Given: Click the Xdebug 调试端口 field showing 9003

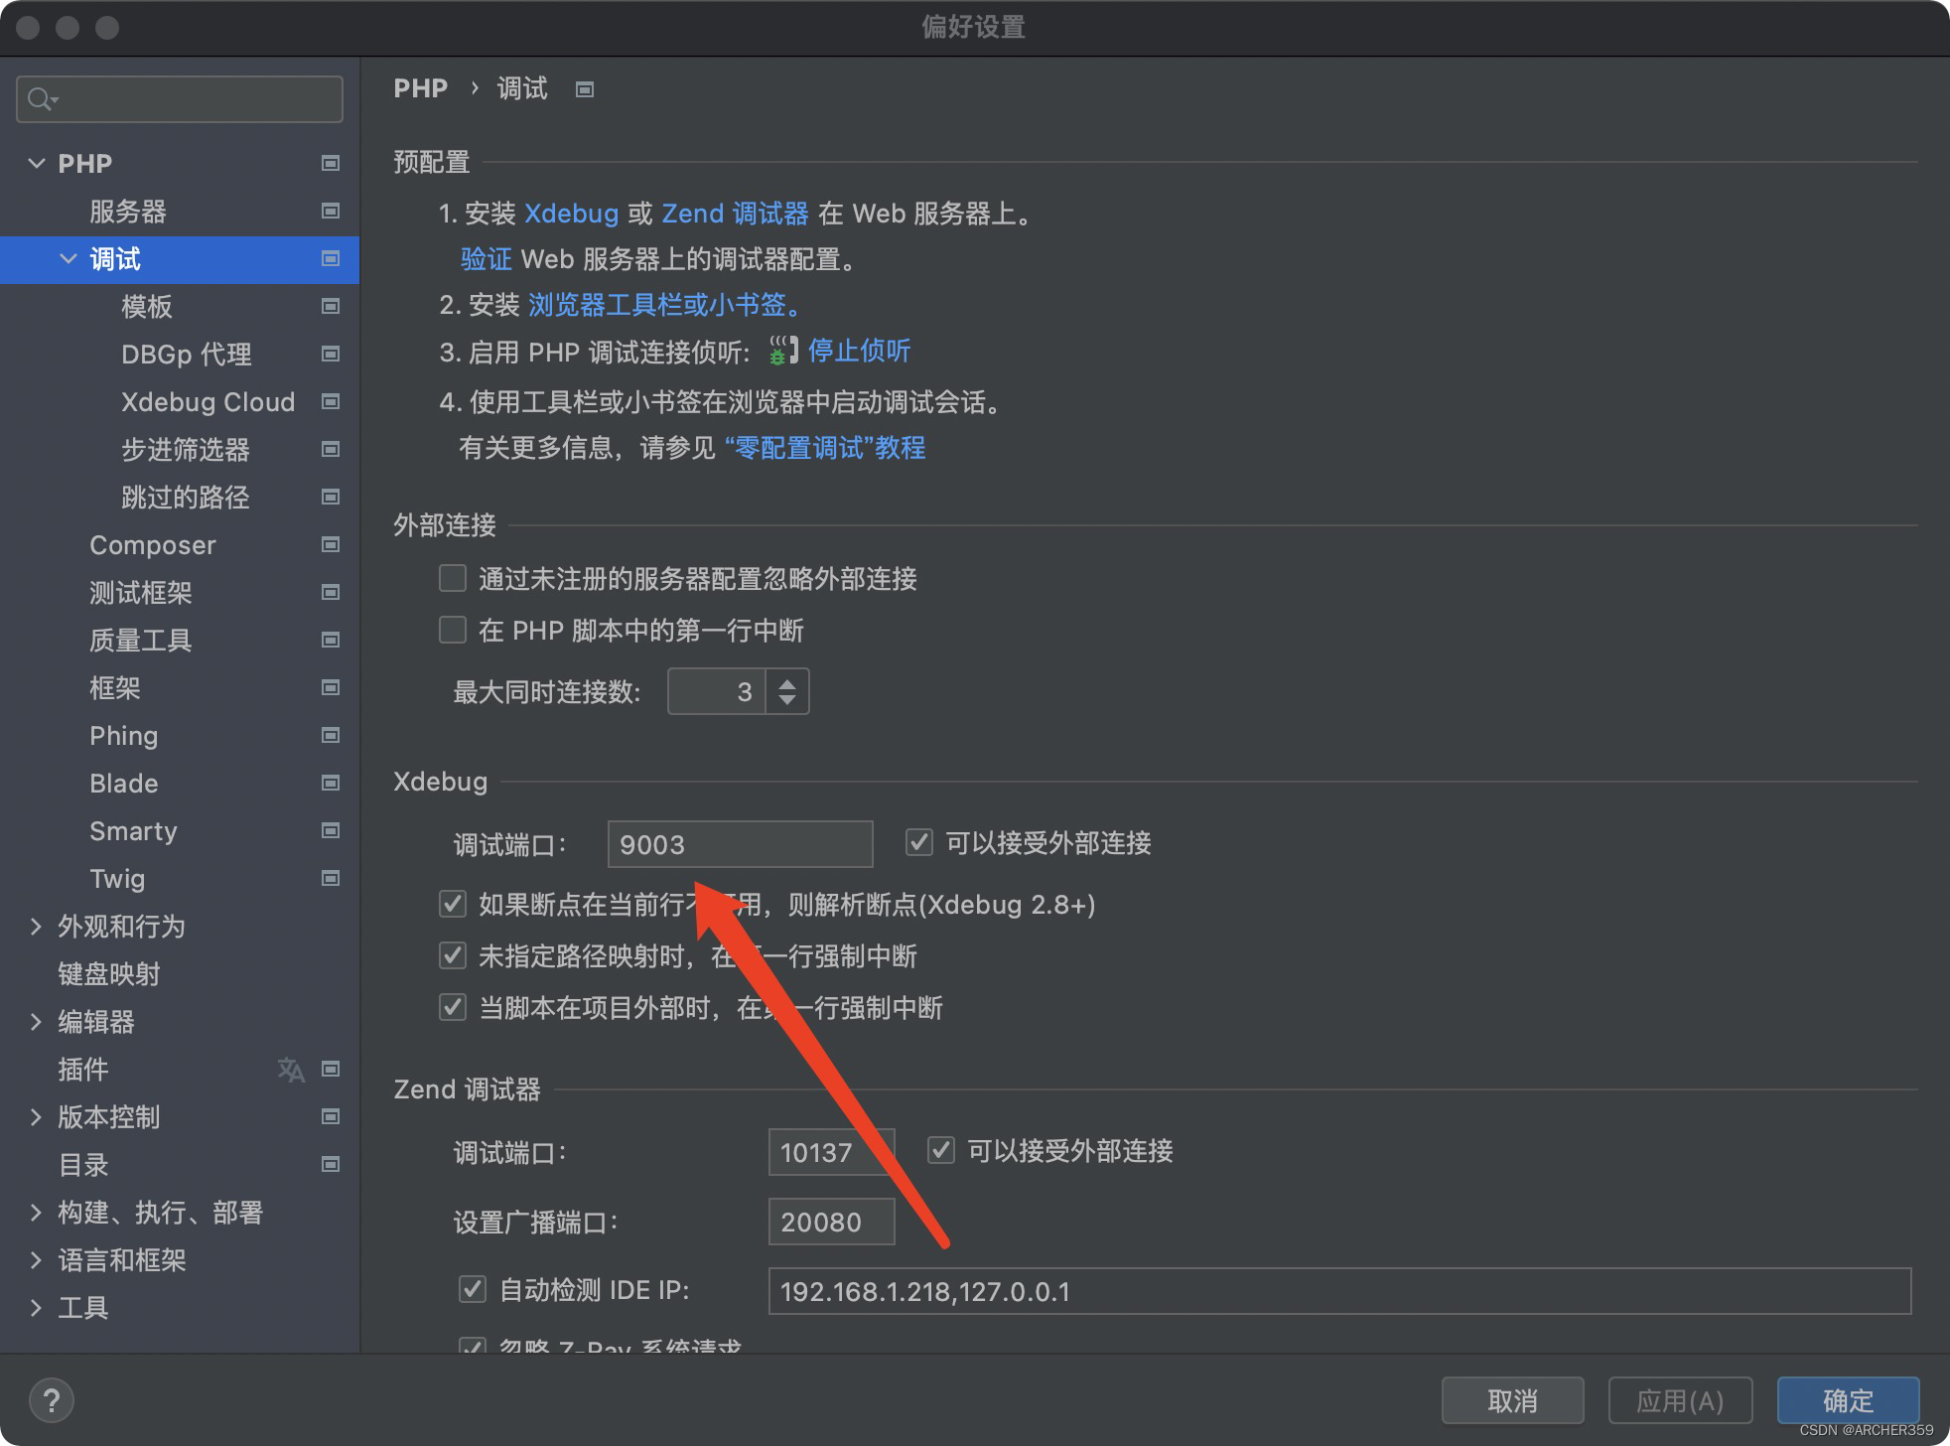Looking at the screenshot, I should click(x=740, y=844).
